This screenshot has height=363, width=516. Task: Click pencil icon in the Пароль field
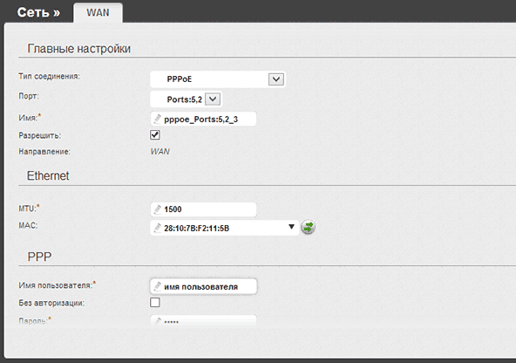[158, 321]
